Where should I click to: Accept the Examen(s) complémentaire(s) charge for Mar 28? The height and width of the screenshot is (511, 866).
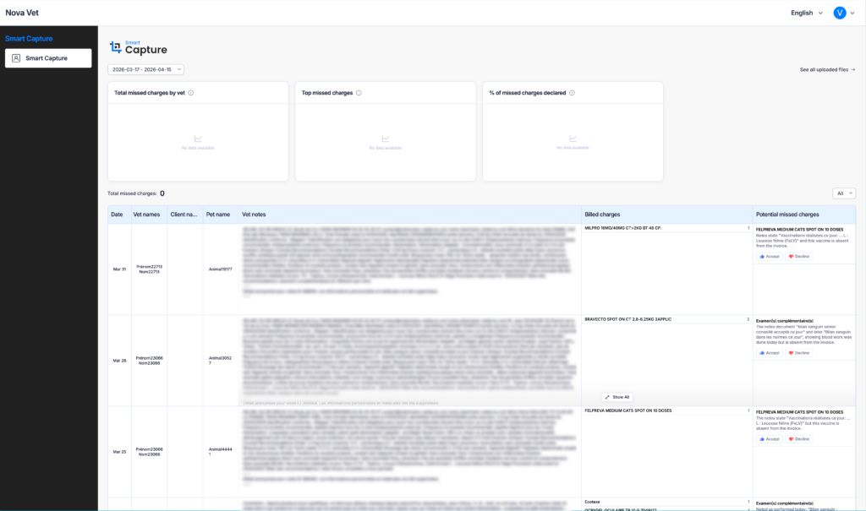click(x=769, y=353)
